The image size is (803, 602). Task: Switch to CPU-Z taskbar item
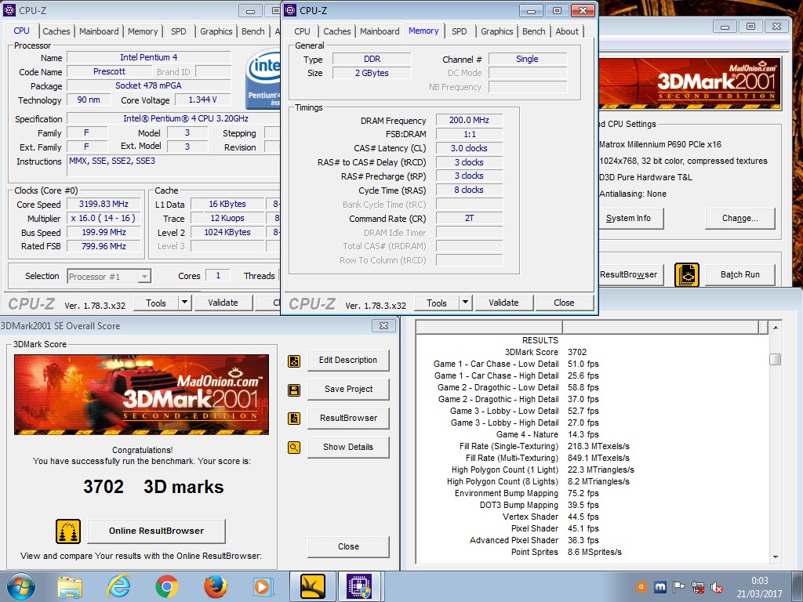pyautogui.click(x=360, y=586)
